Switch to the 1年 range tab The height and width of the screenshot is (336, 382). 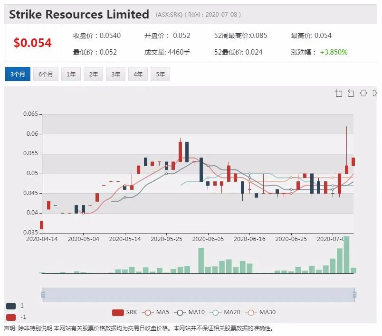(71, 74)
